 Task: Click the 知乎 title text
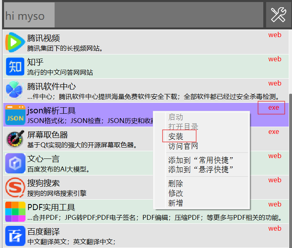tap(35, 63)
